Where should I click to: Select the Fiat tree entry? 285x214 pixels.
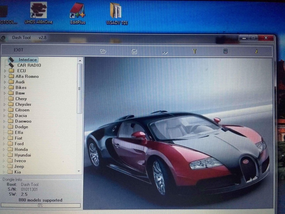[x=18, y=138]
